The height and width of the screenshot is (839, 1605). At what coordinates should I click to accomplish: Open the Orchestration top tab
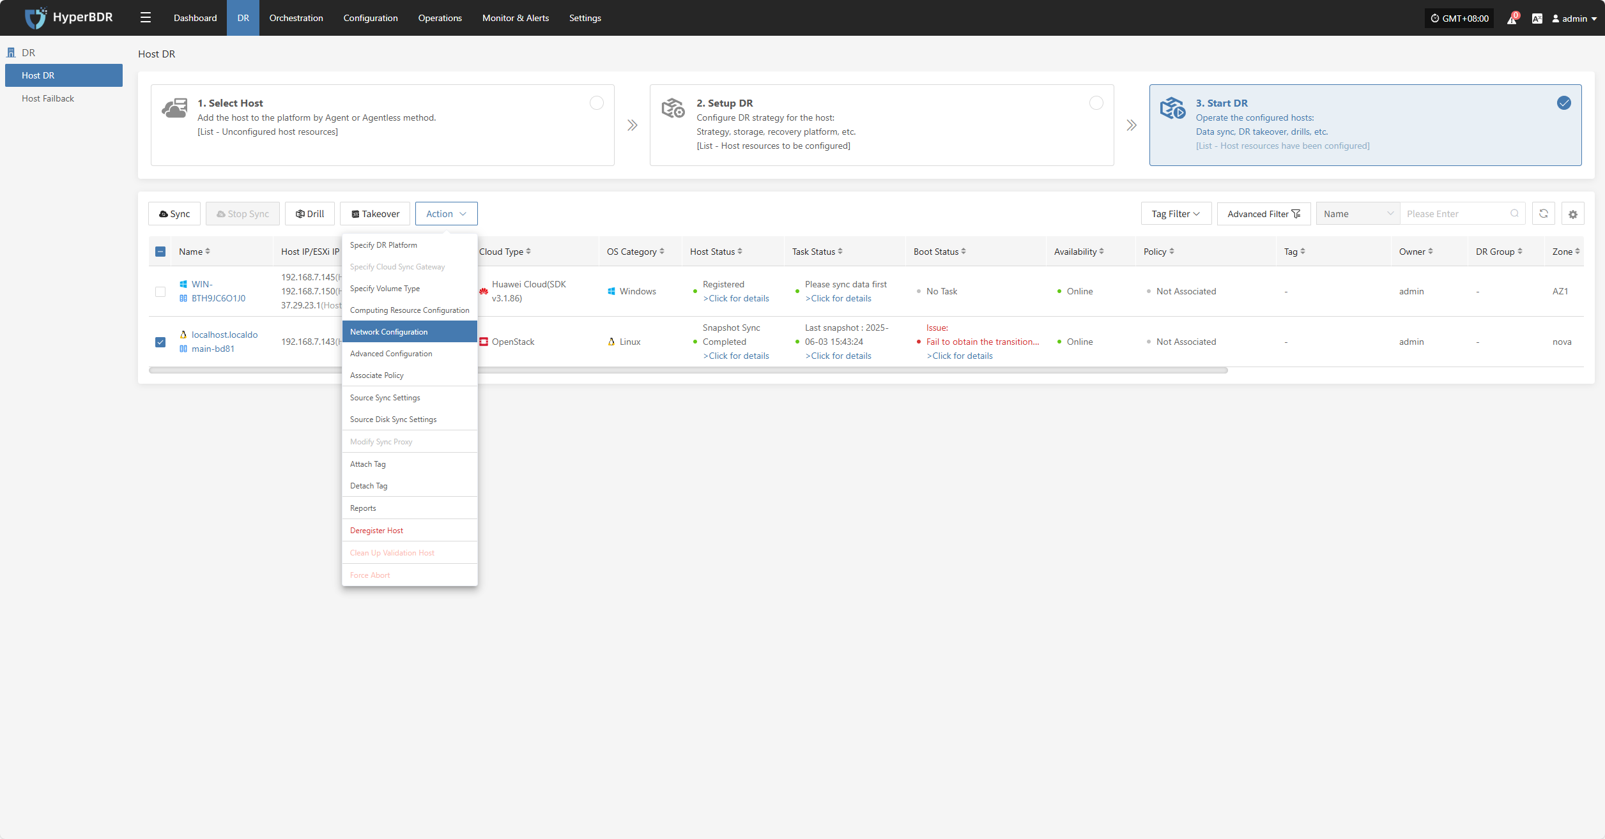[296, 18]
